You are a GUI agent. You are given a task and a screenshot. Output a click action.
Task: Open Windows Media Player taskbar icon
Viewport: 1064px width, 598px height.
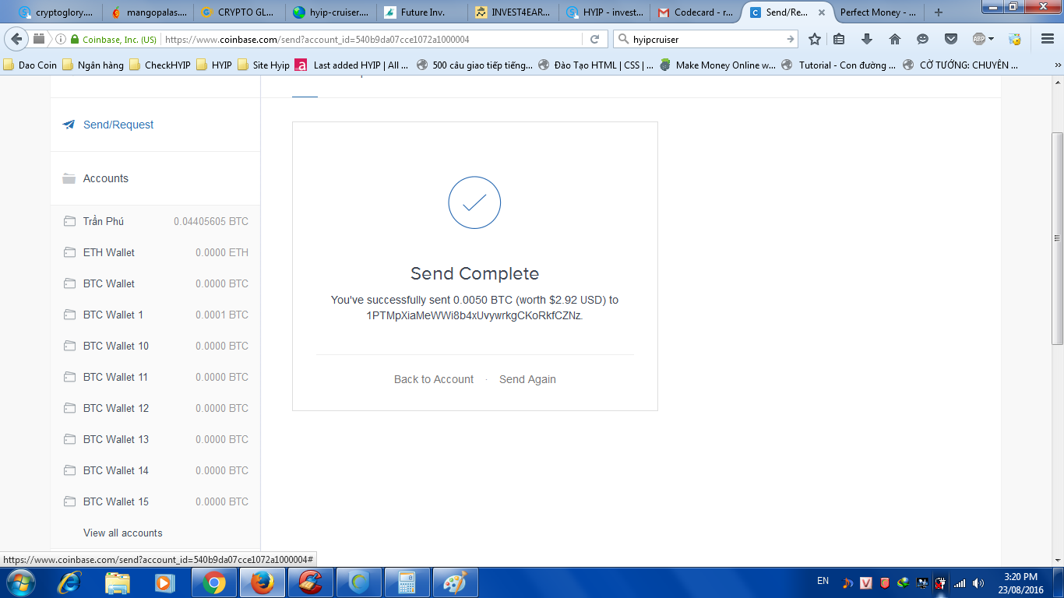click(164, 582)
